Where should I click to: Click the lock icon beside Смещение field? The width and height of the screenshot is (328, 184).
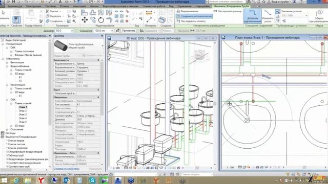click(117, 31)
